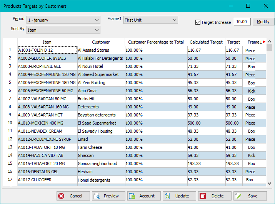Screen dimensions: 275x204
Task: Click the red Delete trash icon
Action: pos(203,196)
